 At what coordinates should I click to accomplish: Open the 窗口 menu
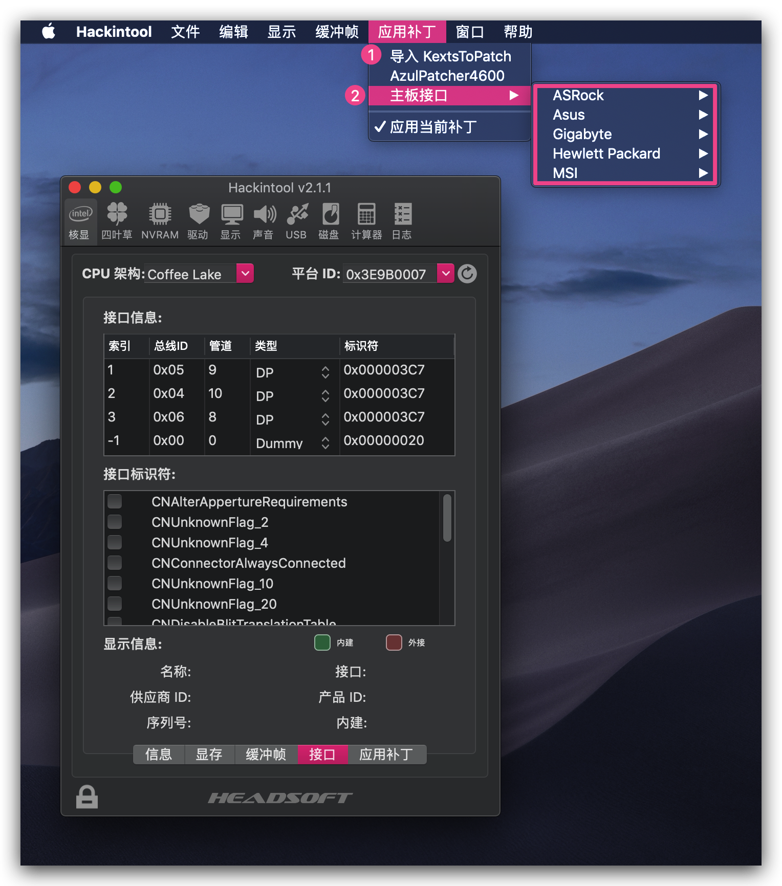pyautogui.click(x=470, y=32)
